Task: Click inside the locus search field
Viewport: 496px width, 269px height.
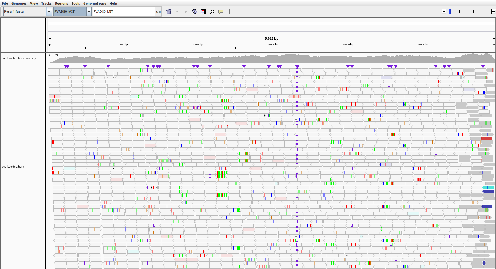Action: click(x=124, y=11)
